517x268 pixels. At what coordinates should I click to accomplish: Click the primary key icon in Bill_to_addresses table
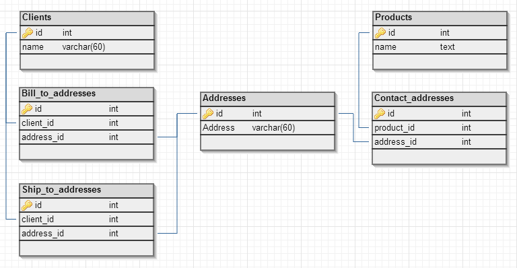tap(27, 109)
